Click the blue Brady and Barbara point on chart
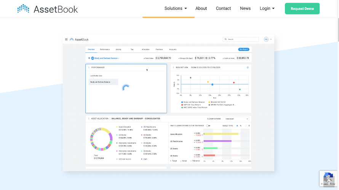 [x=212, y=84]
